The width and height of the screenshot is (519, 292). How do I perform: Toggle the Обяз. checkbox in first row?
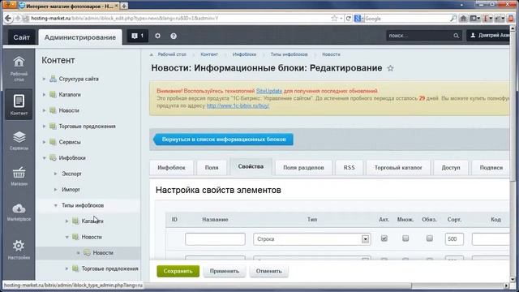coord(430,238)
